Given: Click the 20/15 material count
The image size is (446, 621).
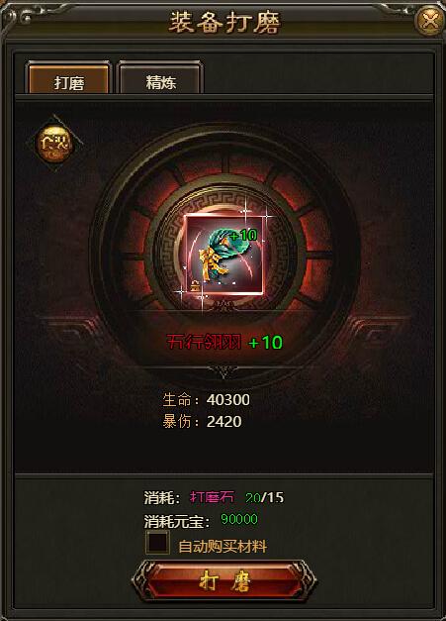Looking at the screenshot, I should tap(264, 497).
